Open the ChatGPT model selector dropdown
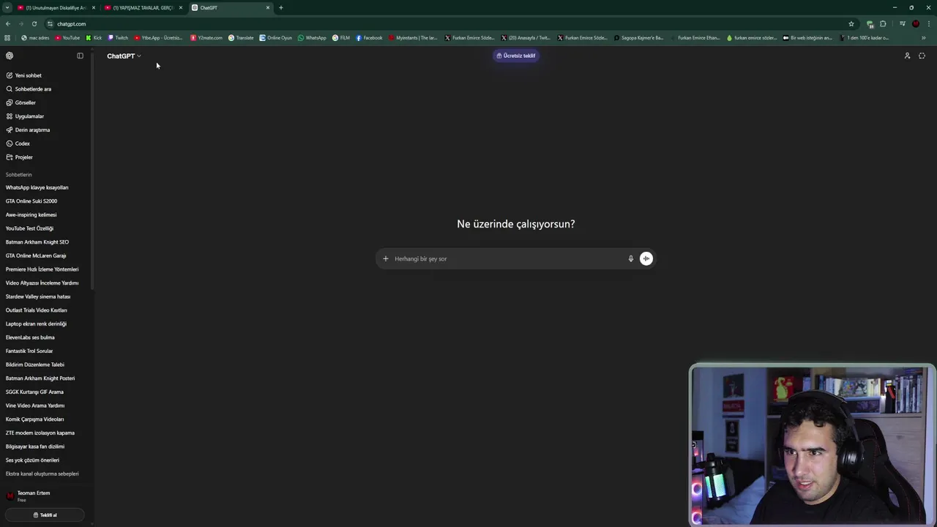 pyautogui.click(x=124, y=56)
